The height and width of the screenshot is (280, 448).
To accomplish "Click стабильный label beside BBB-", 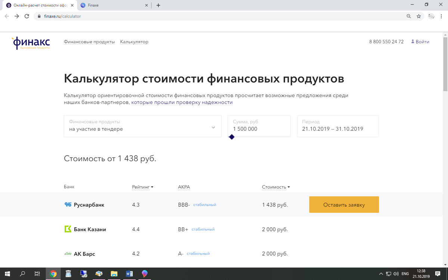I will click(x=205, y=205).
